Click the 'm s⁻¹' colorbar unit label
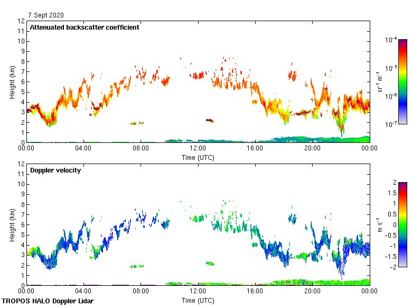412x307 pixels. (378, 224)
